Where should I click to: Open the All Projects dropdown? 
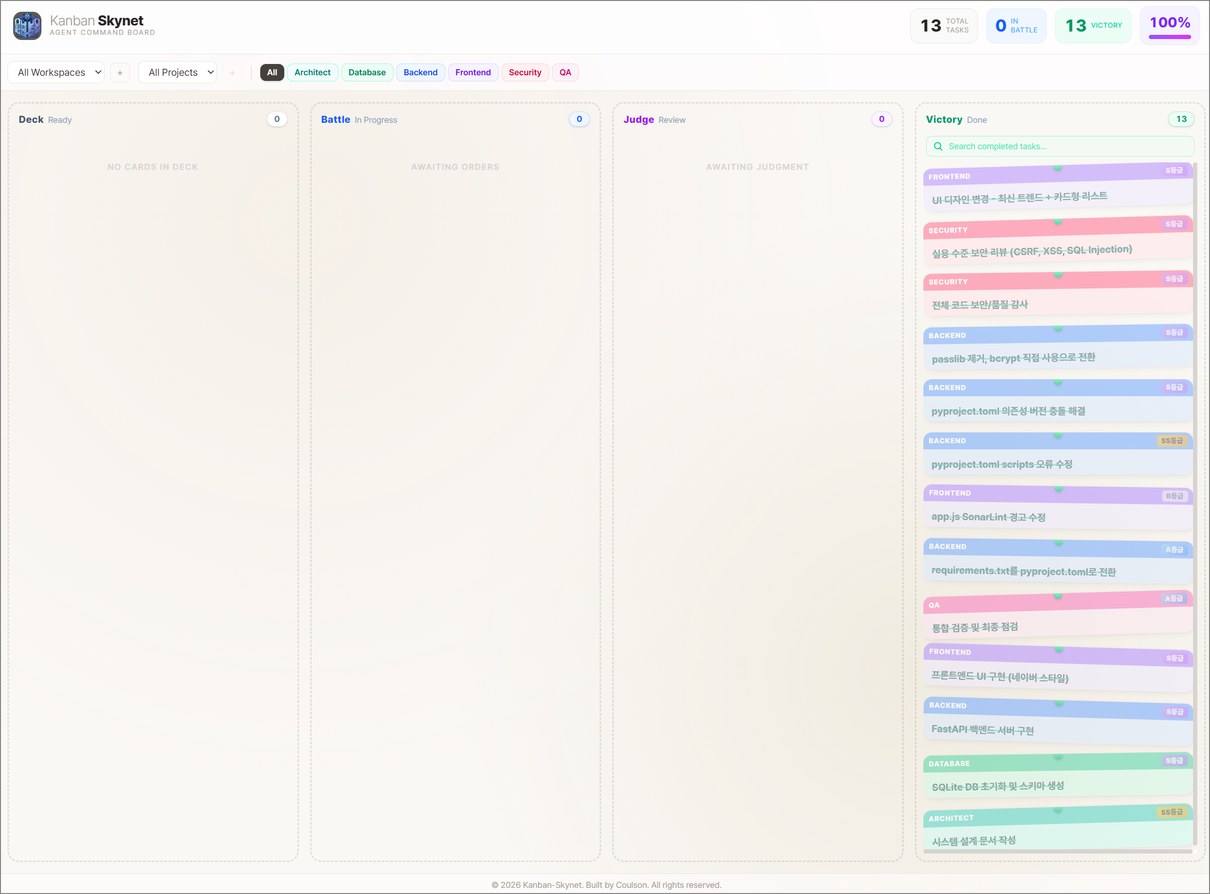point(177,72)
